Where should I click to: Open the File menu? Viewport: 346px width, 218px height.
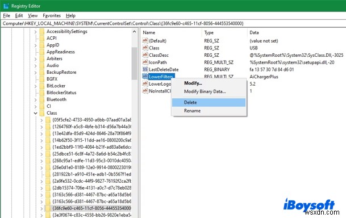click(x=6, y=16)
